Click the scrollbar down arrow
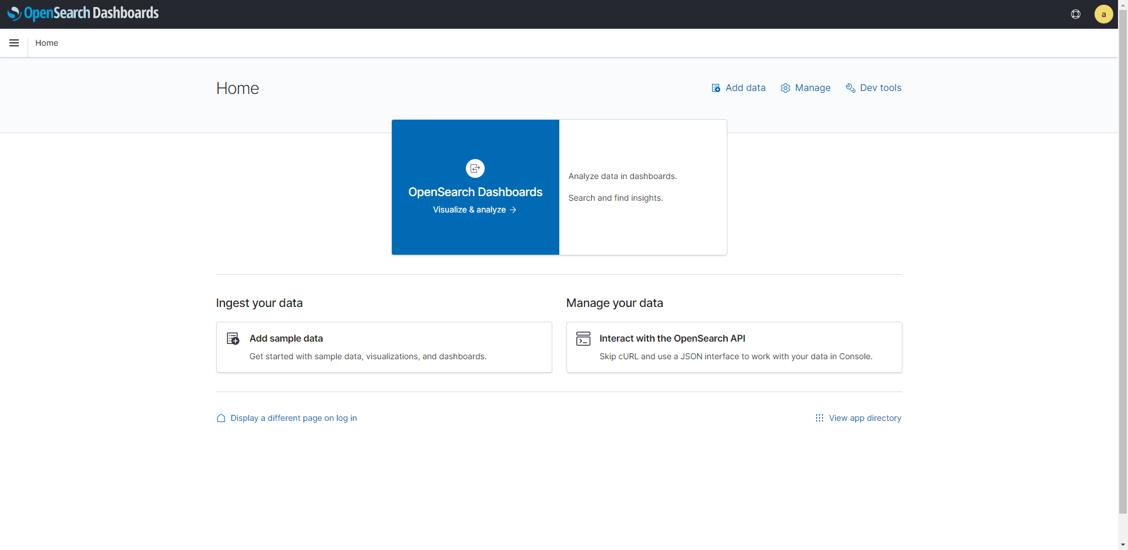Screen dimensions: 1128x550 (x=1123, y=545)
